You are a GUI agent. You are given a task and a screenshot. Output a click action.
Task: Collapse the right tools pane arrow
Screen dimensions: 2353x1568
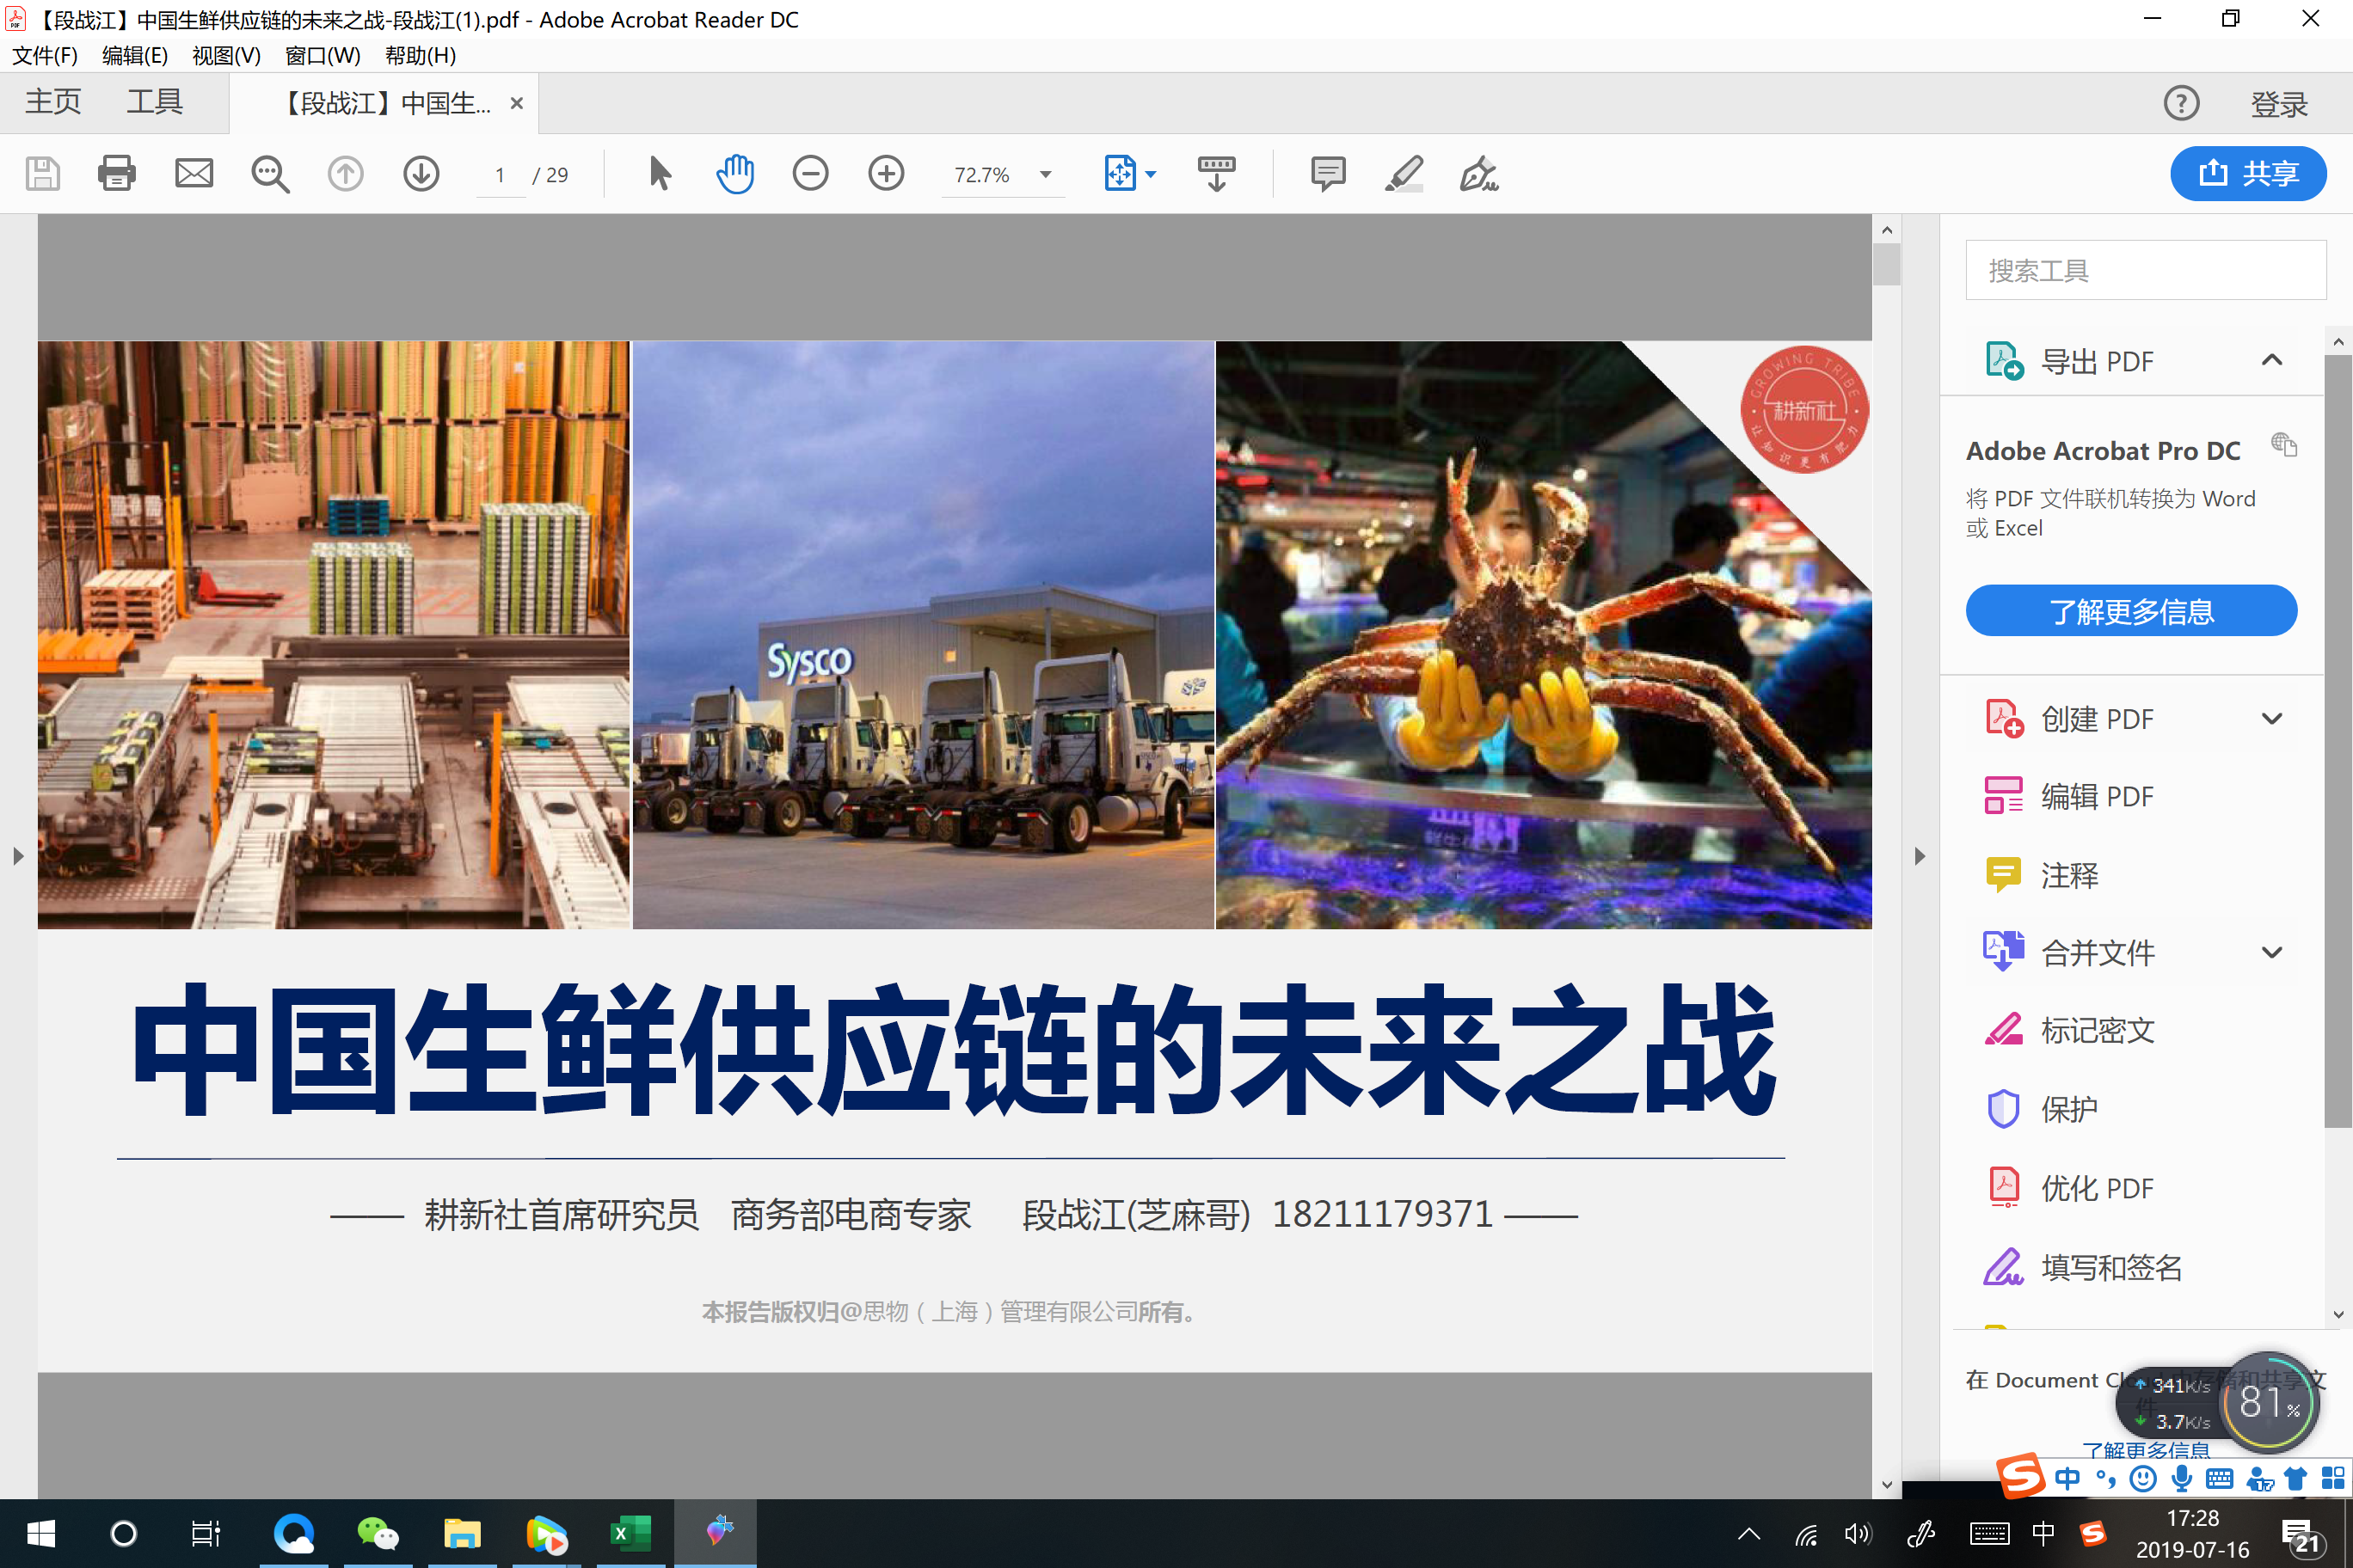(1919, 856)
